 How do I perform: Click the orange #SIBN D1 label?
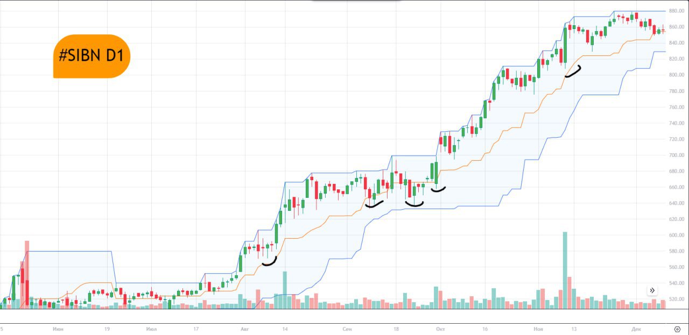92,56
